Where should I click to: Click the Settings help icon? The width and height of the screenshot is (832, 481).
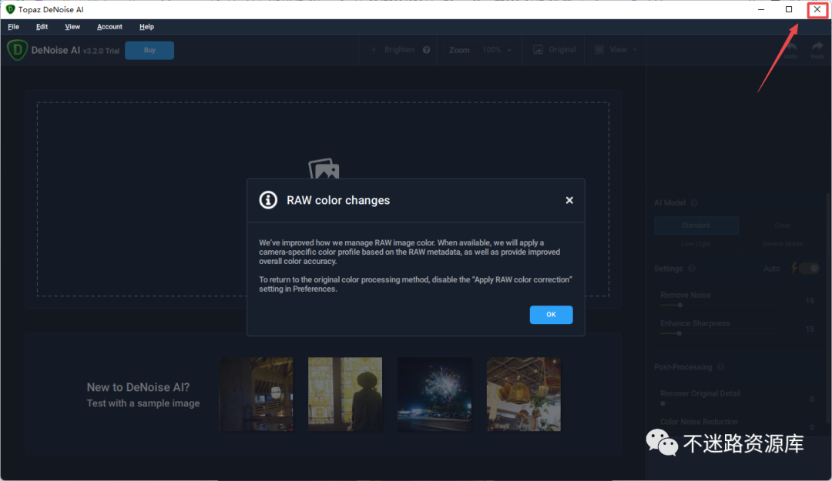(691, 269)
